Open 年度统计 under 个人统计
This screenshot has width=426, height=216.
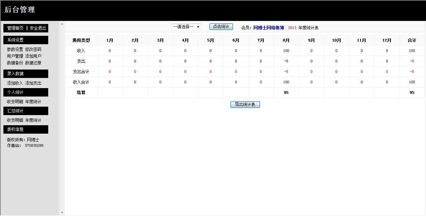point(33,102)
